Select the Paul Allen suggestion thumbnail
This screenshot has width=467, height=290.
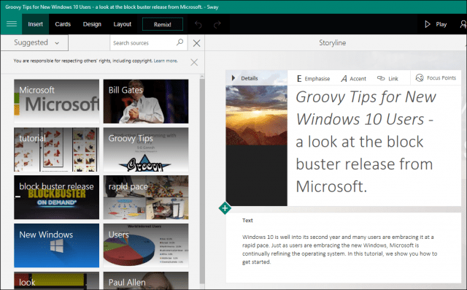pos(146,281)
